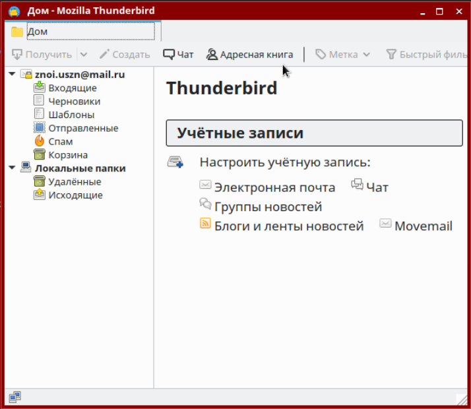471x409 pixels.
Task: Click the pencil icon of Создать
Action: click(x=104, y=54)
